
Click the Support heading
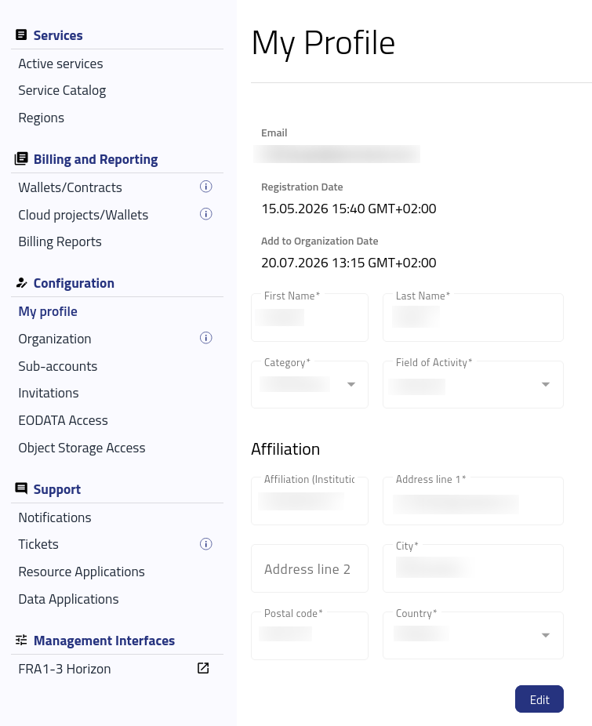[57, 489]
